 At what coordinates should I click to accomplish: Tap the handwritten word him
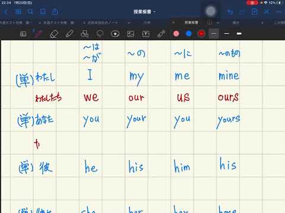(x=182, y=166)
